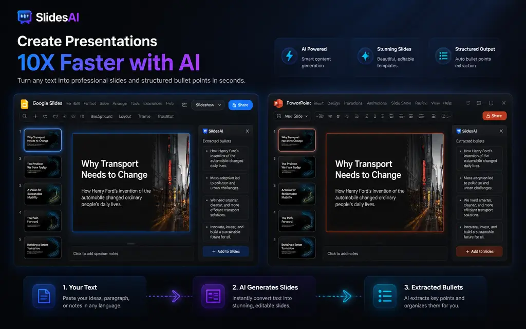
Task: Click the plus icon in Google Slides toolbar
Action: 35,116
